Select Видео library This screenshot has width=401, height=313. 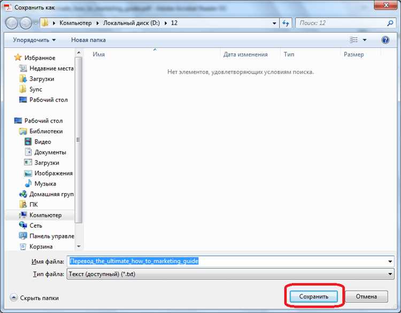[x=43, y=142]
